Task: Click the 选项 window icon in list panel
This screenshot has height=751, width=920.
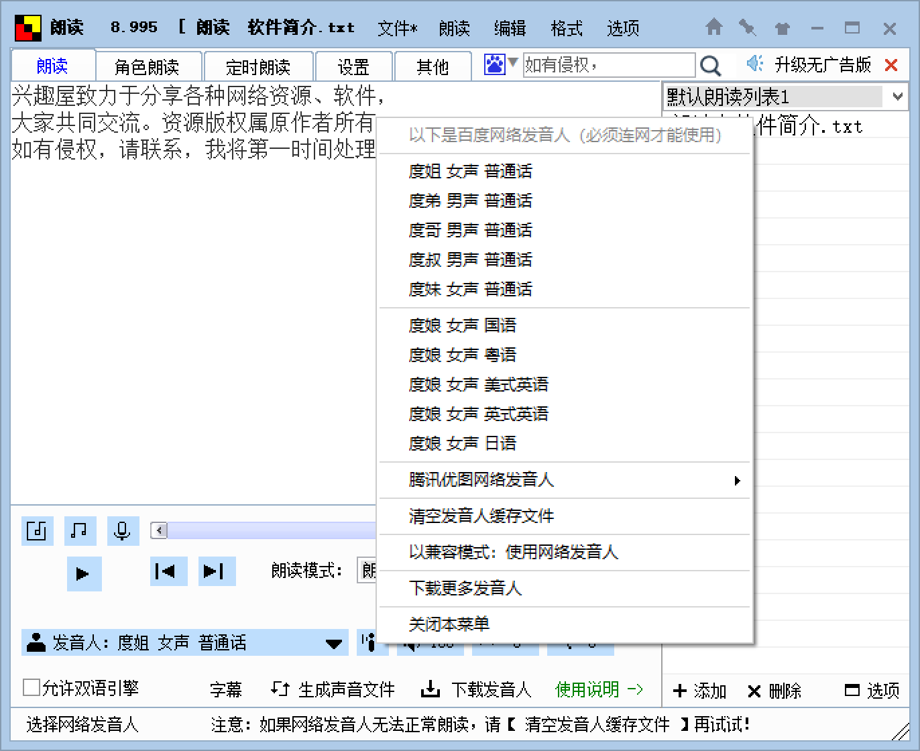Action: coord(852,690)
